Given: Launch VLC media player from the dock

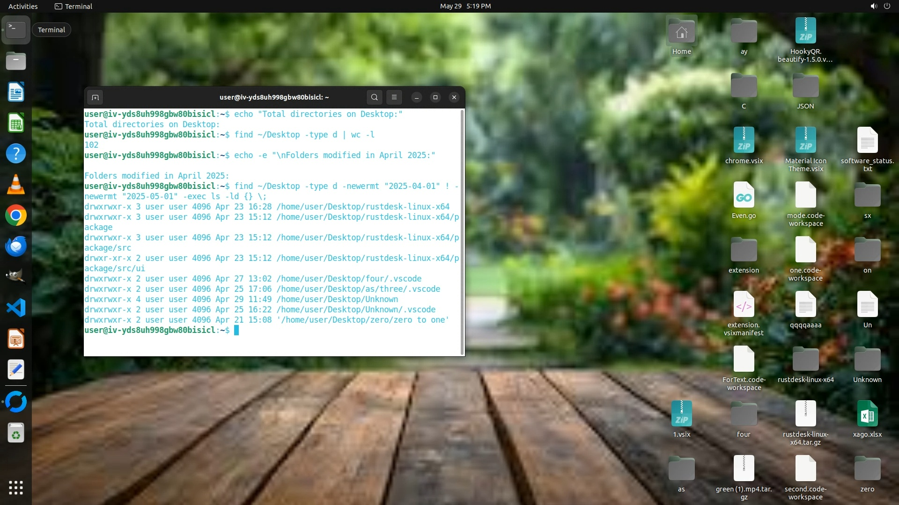Looking at the screenshot, I should (x=15, y=185).
